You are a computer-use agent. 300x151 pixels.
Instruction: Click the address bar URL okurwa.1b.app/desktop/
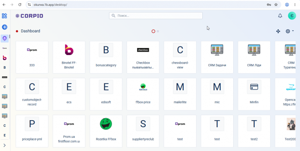(x=50, y=5)
